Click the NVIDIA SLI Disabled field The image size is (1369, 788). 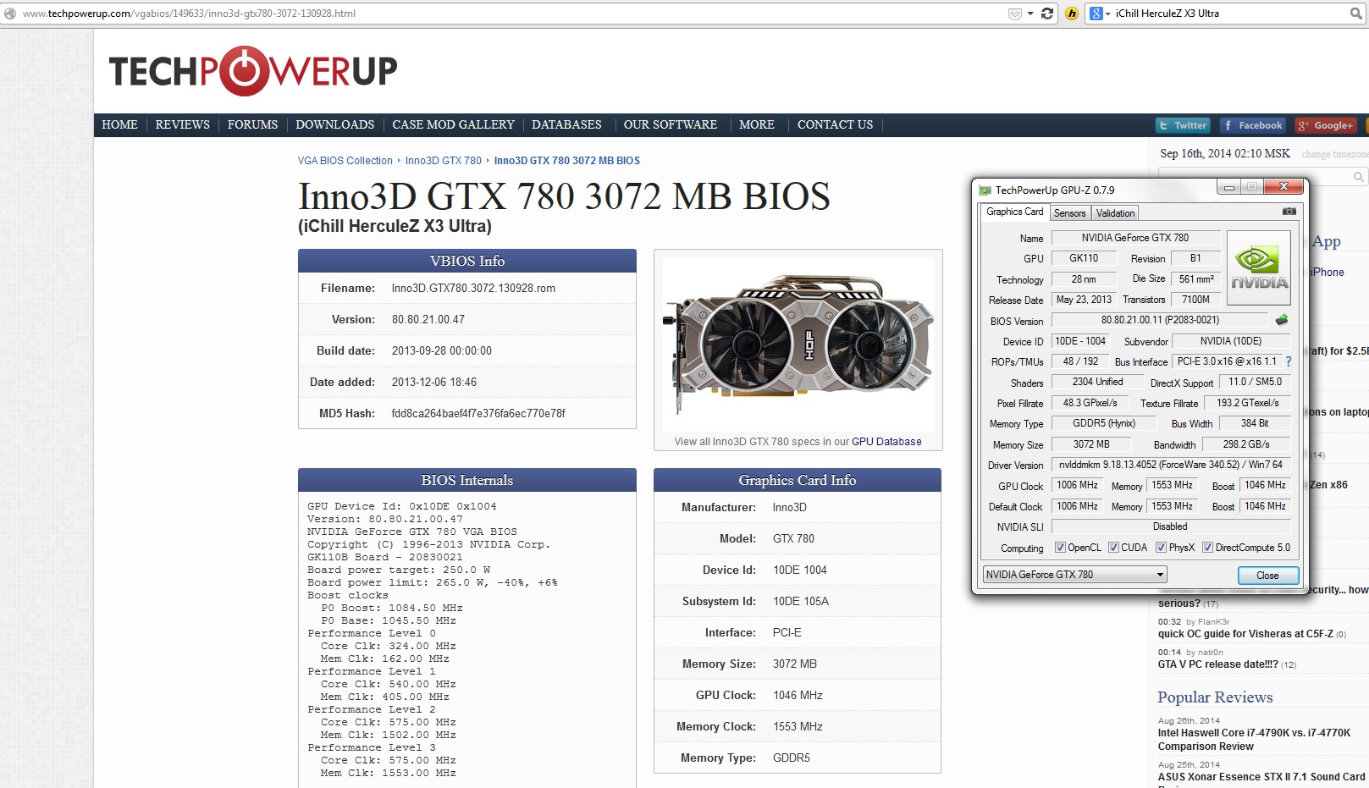tap(1171, 526)
